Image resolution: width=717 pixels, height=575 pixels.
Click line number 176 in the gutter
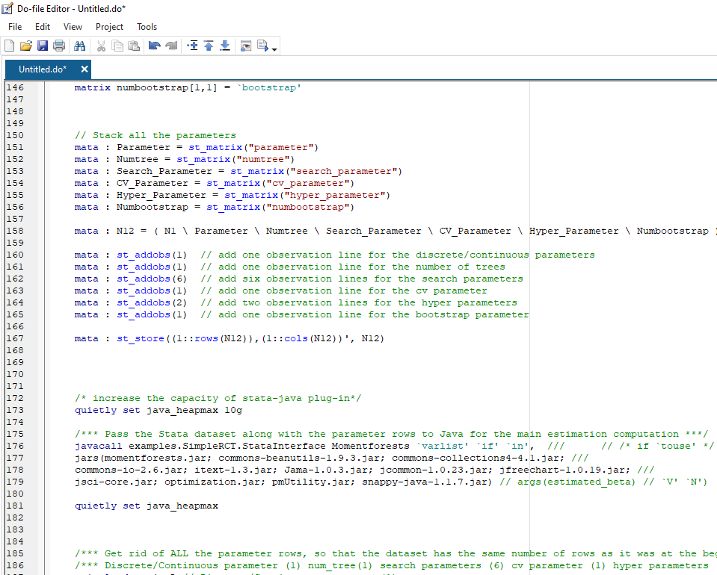(x=15, y=446)
